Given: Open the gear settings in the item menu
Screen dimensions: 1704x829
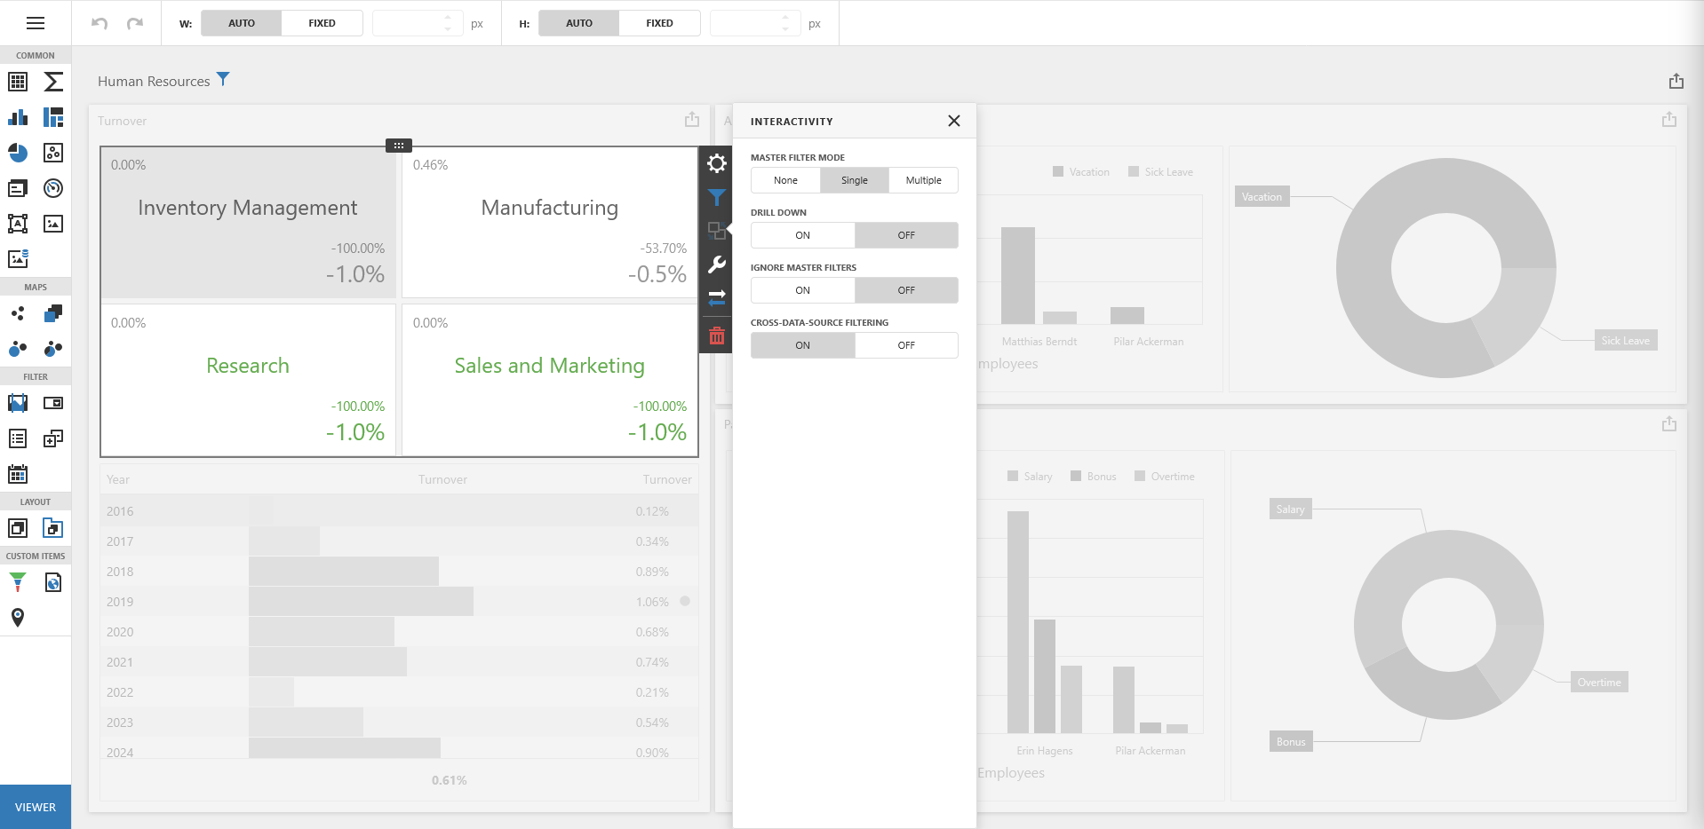Looking at the screenshot, I should tap(717, 163).
